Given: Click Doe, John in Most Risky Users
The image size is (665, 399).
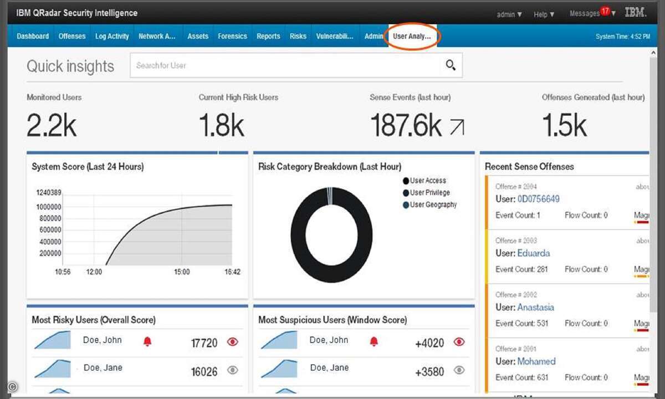Looking at the screenshot, I should [103, 340].
